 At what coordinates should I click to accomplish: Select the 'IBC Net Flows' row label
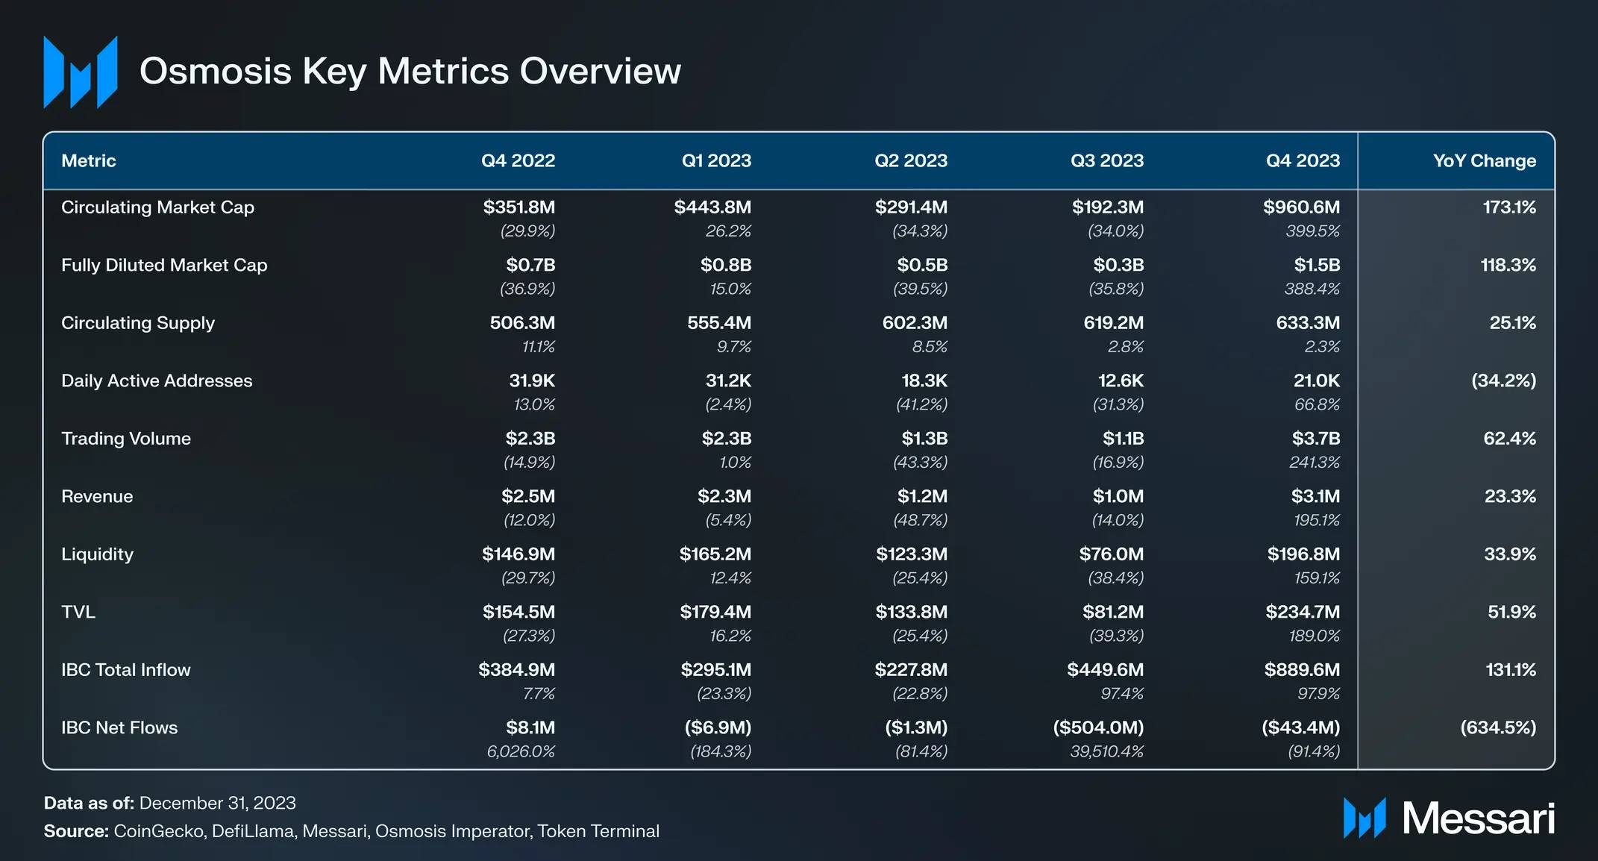point(119,727)
